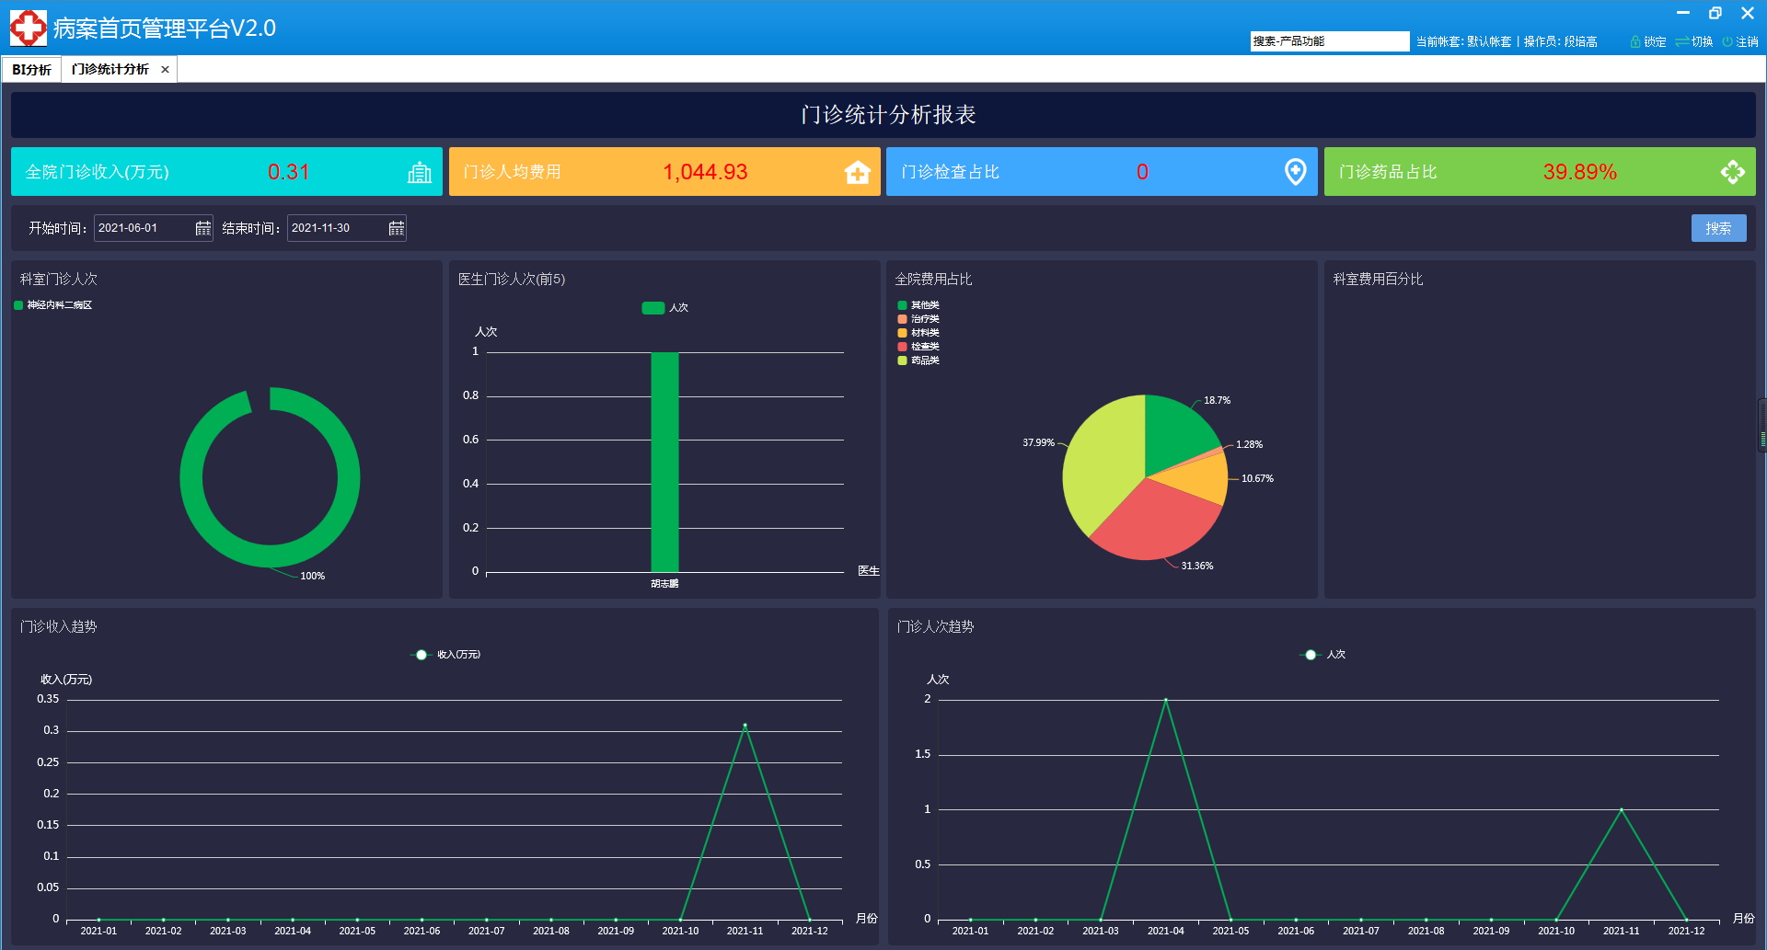Click the location pin icon in 门诊检查占比 card
The width and height of the screenshot is (1767, 950).
pyautogui.click(x=1295, y=172)
